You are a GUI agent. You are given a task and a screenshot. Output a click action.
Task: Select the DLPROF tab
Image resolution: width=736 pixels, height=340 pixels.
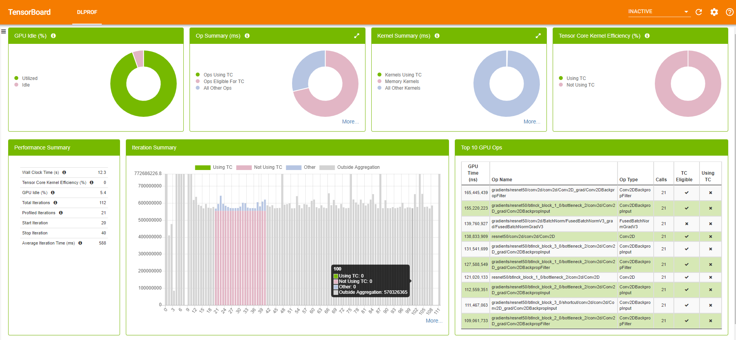[87, 12]
